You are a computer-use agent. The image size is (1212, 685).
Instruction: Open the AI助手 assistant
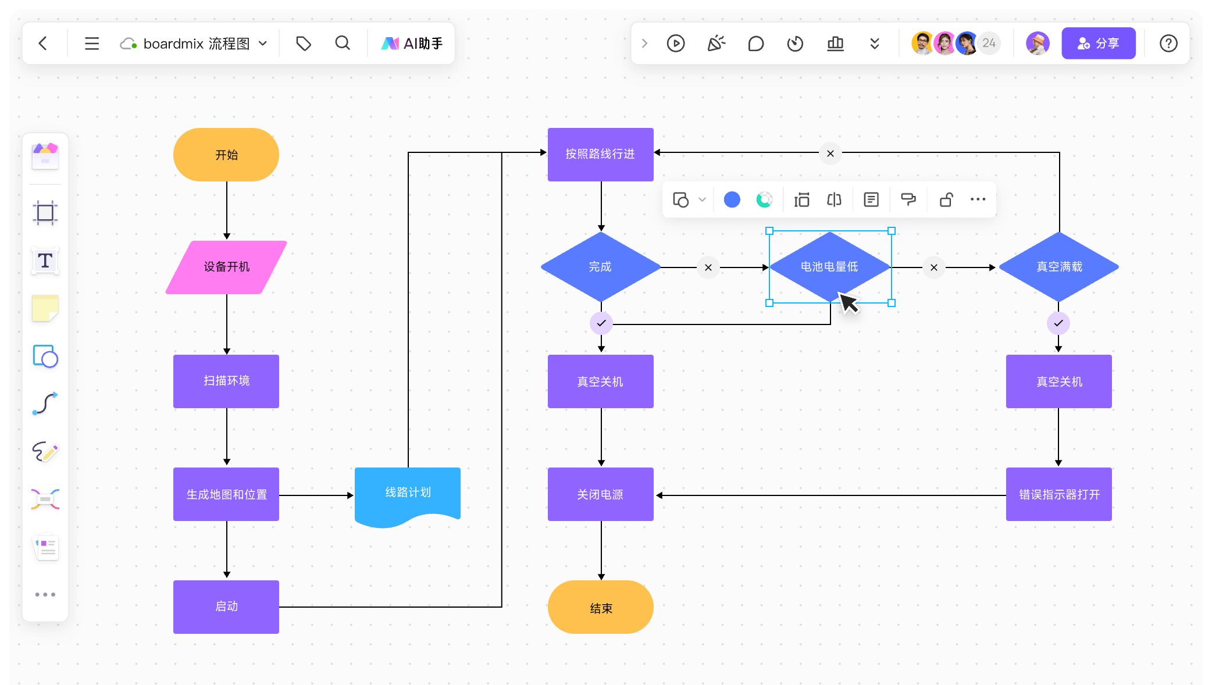(412, 44)
